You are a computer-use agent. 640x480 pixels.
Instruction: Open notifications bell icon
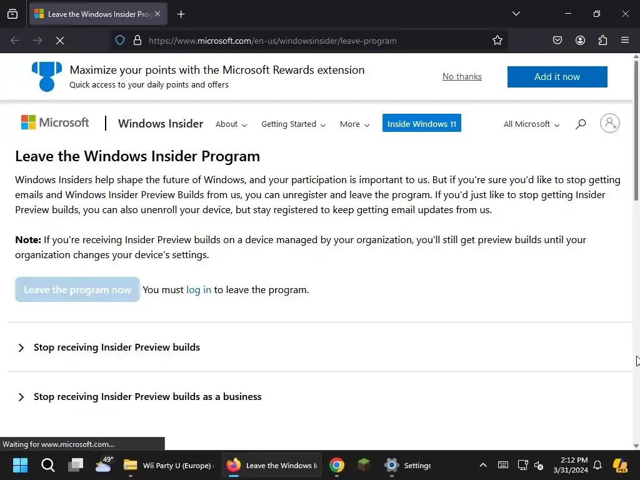tap(597, 465)
